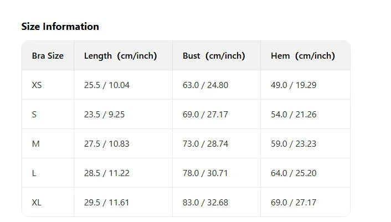Select the Bra Size column header
This screenshot has height=222, width=391.
[48, 56]
